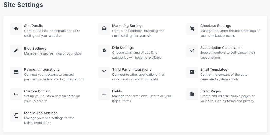Select the Payment Integrations heading
The height and width of the screenshot is (135, 270).
pos(42,69)
